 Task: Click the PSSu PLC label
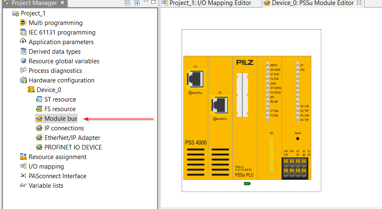tap(244, 175)
